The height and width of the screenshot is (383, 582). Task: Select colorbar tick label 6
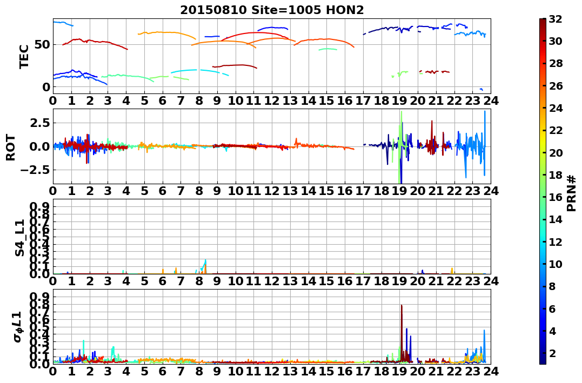pyautogui.click(x=552, y=308)
